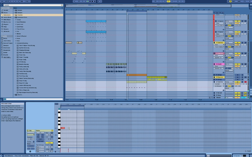Select the 14 Audio track title

(219, 64)
